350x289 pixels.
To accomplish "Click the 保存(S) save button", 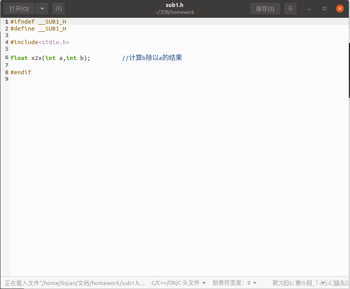I will (265, 8).
